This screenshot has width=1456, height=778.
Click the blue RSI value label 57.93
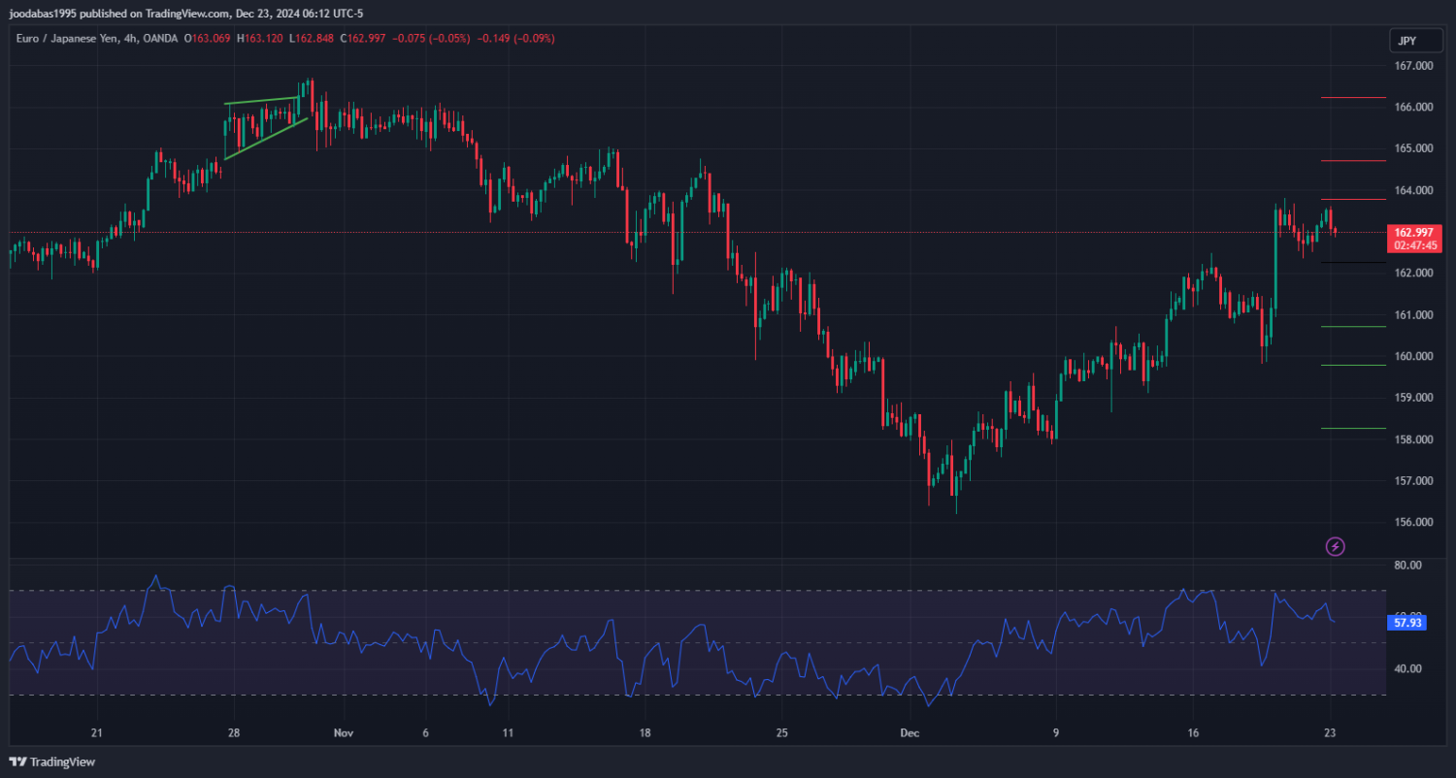coord(1408,624)
